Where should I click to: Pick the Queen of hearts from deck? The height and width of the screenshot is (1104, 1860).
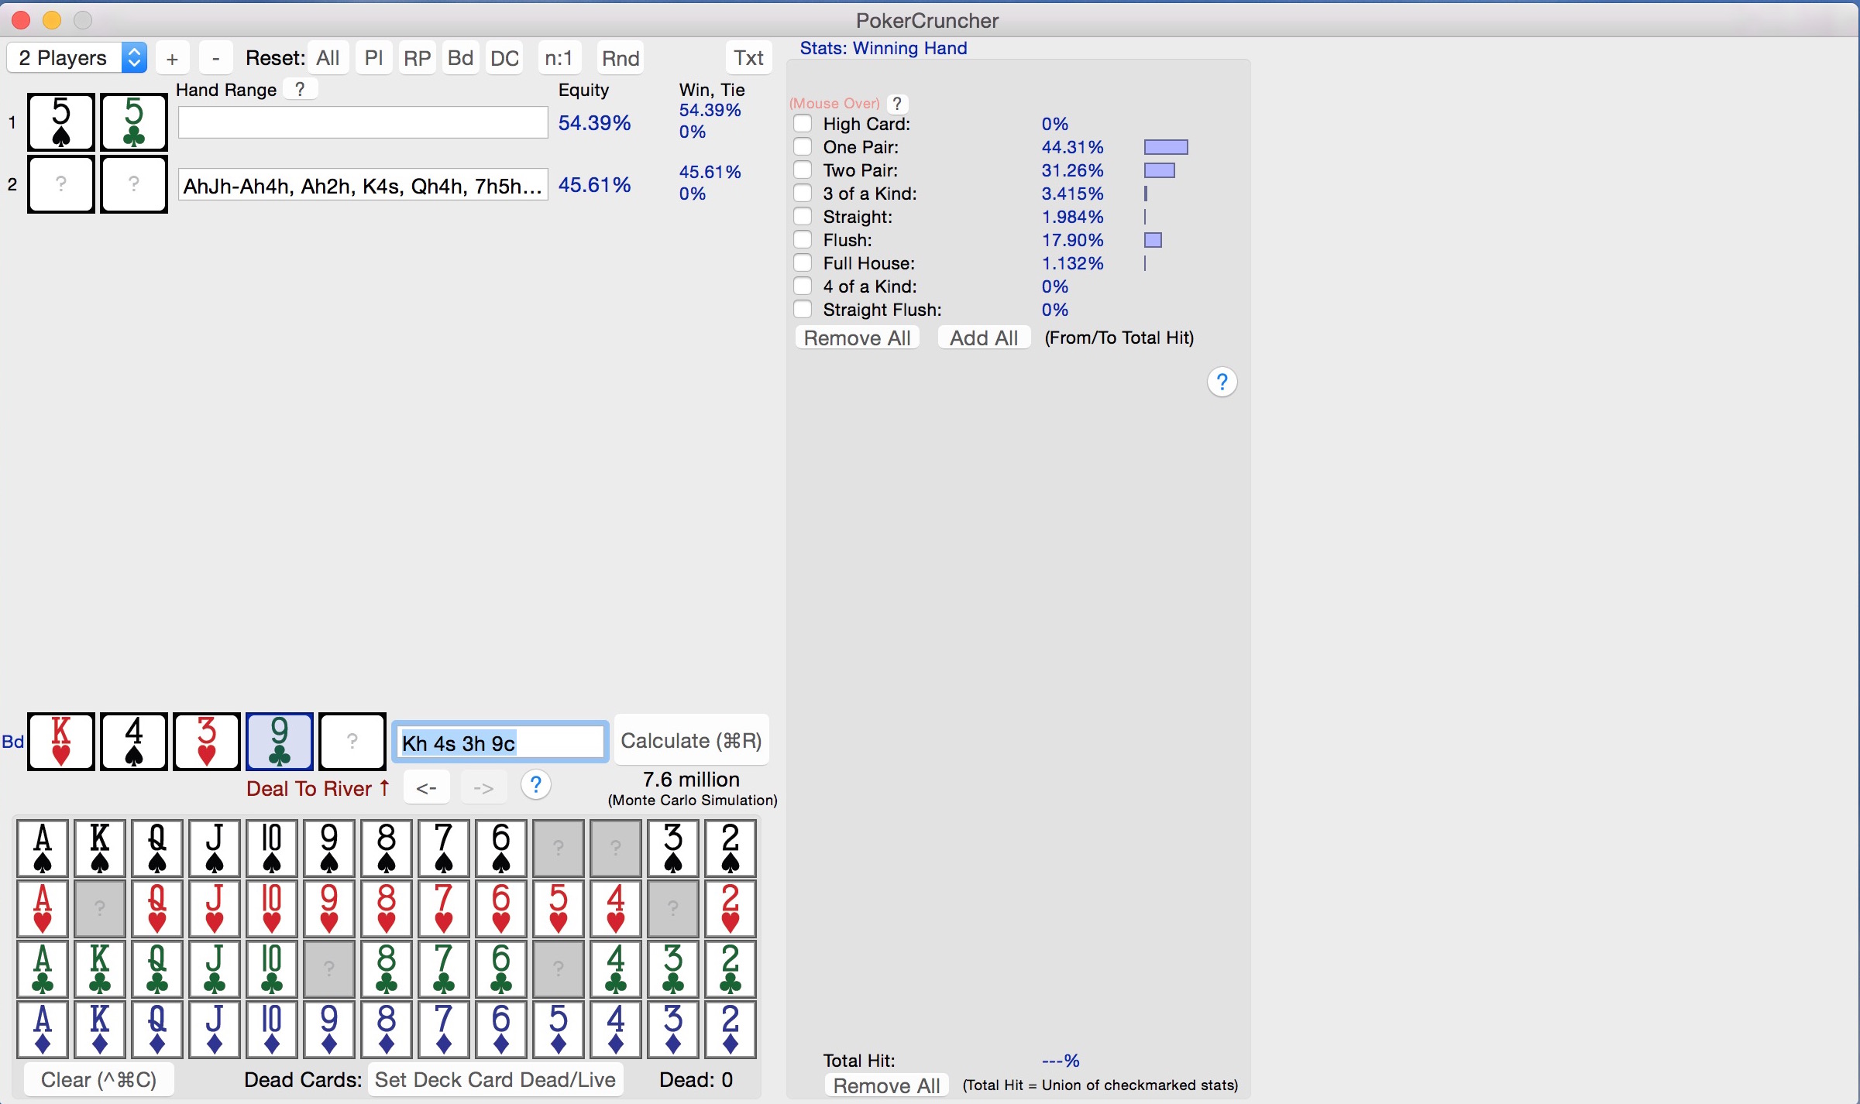(157, 908)
